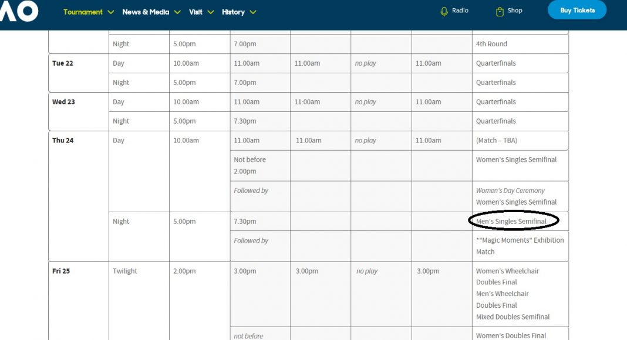Select the News & Media menu label

145,12
